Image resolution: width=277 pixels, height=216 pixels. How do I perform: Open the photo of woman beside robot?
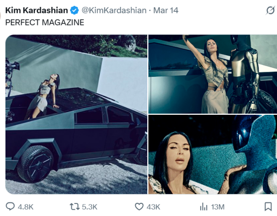[x=213, y=74]
